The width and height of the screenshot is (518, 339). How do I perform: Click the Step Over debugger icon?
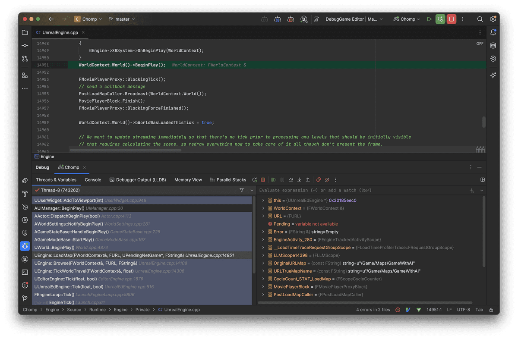291,180
